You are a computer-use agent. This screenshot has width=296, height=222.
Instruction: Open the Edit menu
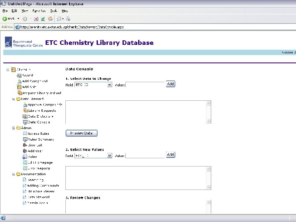[x=14, y=11]
